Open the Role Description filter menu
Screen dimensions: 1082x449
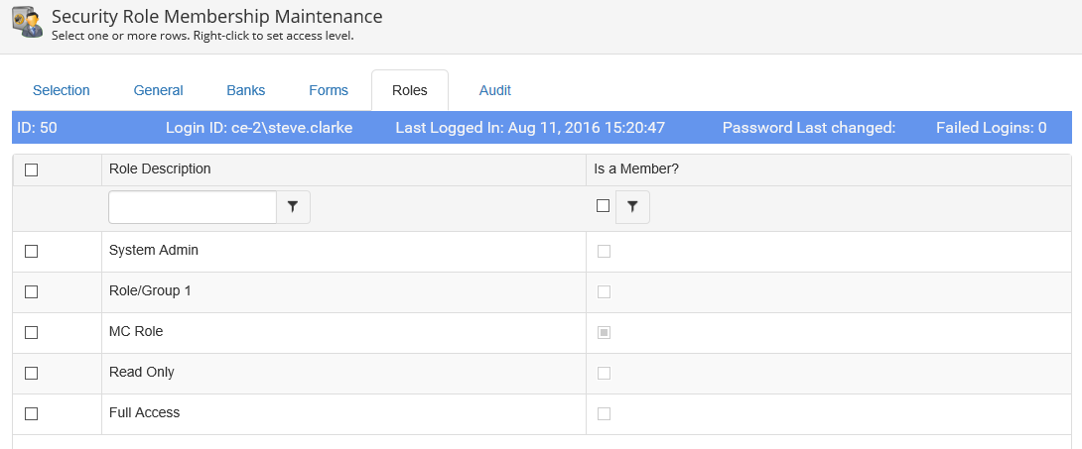[293, 207]
